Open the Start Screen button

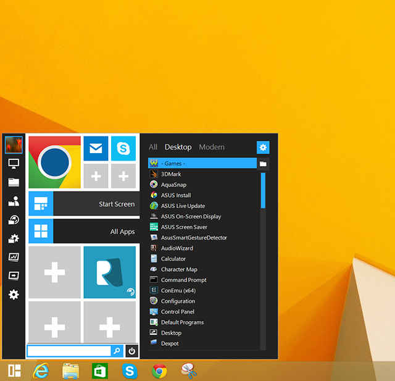(84, 204)
